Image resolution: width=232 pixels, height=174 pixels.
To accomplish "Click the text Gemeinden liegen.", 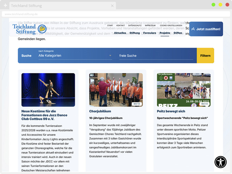I will pos(32,39).
